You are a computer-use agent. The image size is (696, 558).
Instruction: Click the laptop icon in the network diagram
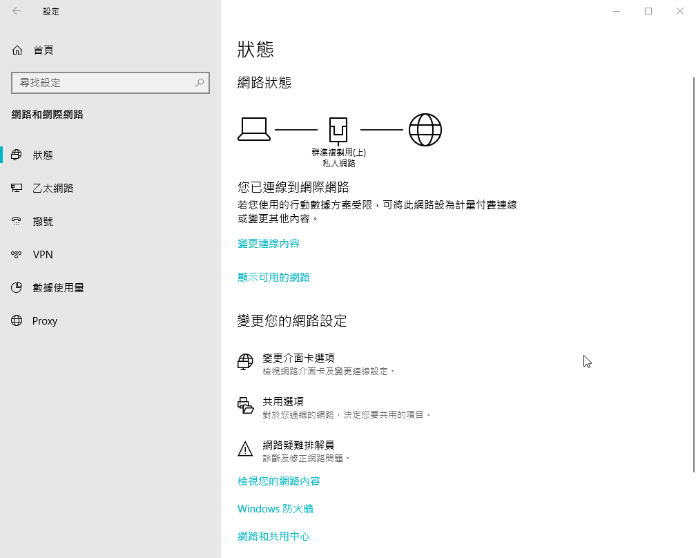(254, 129)
